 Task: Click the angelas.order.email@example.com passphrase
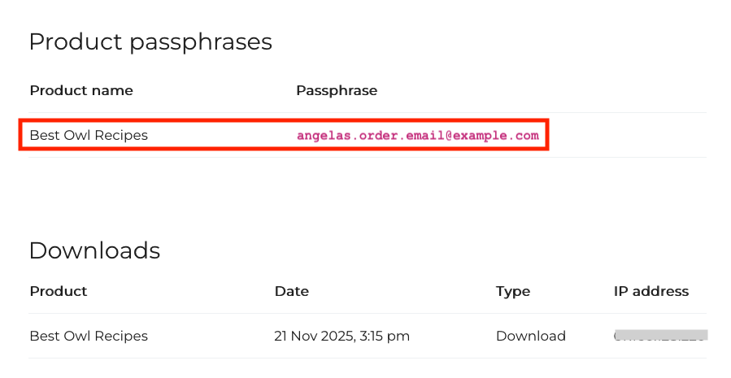[417, 136]
